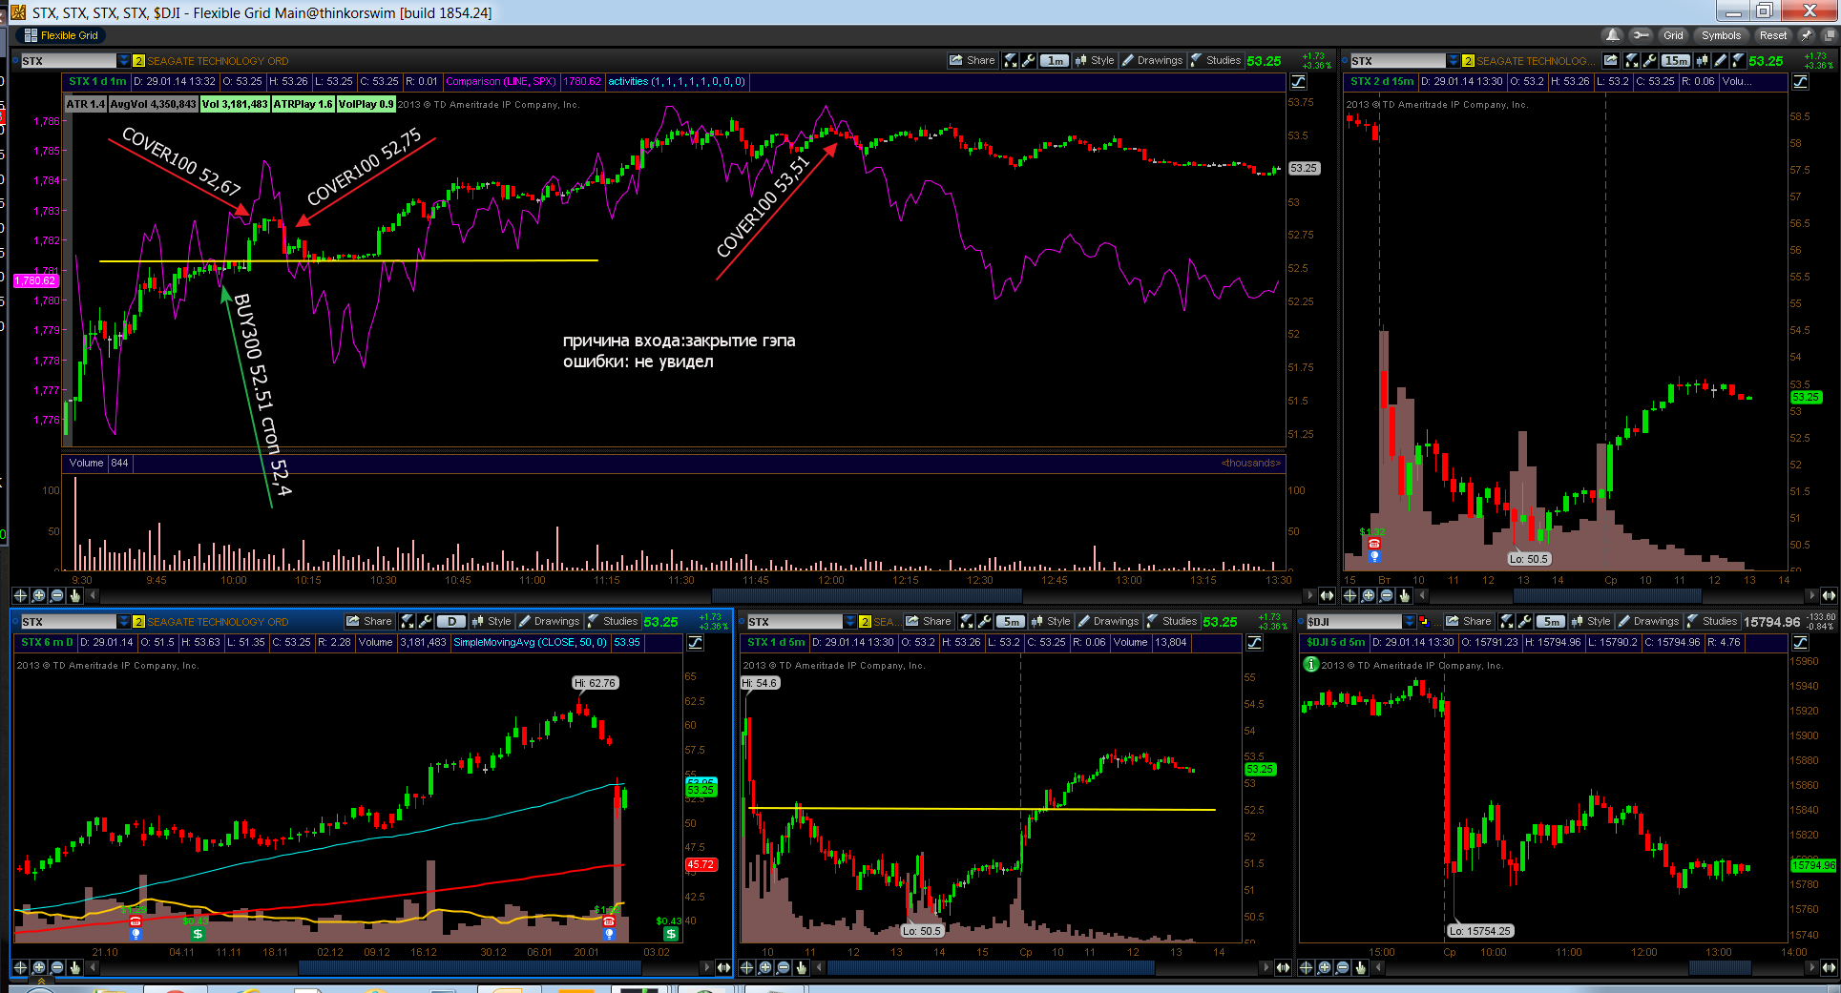Click pencil Drawings icon in 15m chart
The image size is (1841, 993).
1720,60
